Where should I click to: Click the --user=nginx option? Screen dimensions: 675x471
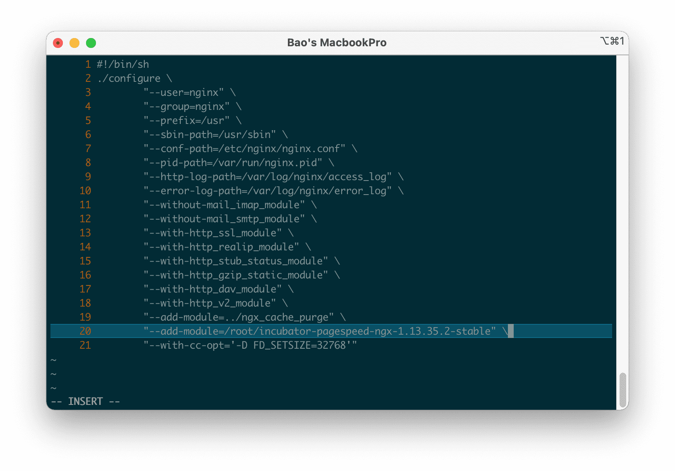[184, 93]
